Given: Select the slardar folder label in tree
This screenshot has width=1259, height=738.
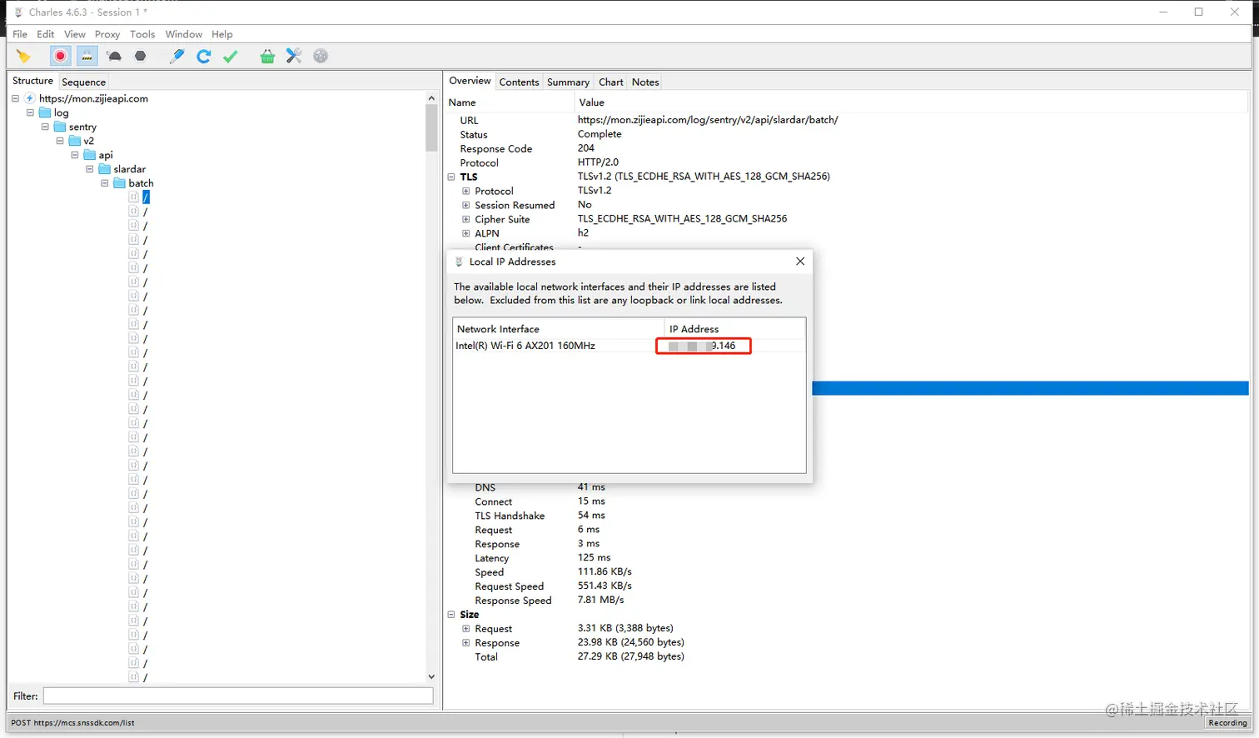Looking at the screenshot, I should tap(130, 169).
